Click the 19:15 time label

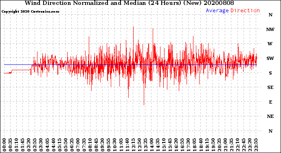point(207,145)
